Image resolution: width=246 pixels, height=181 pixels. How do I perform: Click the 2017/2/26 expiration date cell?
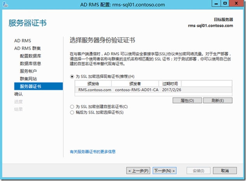172,90
